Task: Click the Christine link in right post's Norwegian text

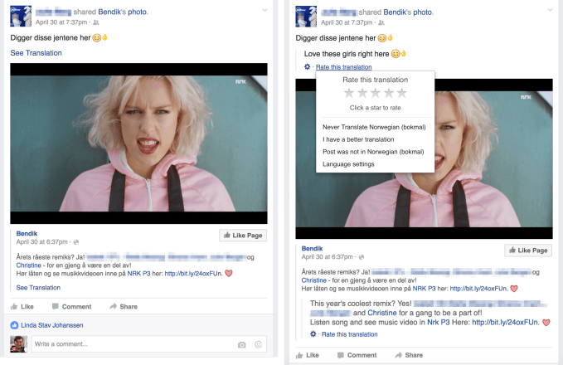Action: coord(313,280)
